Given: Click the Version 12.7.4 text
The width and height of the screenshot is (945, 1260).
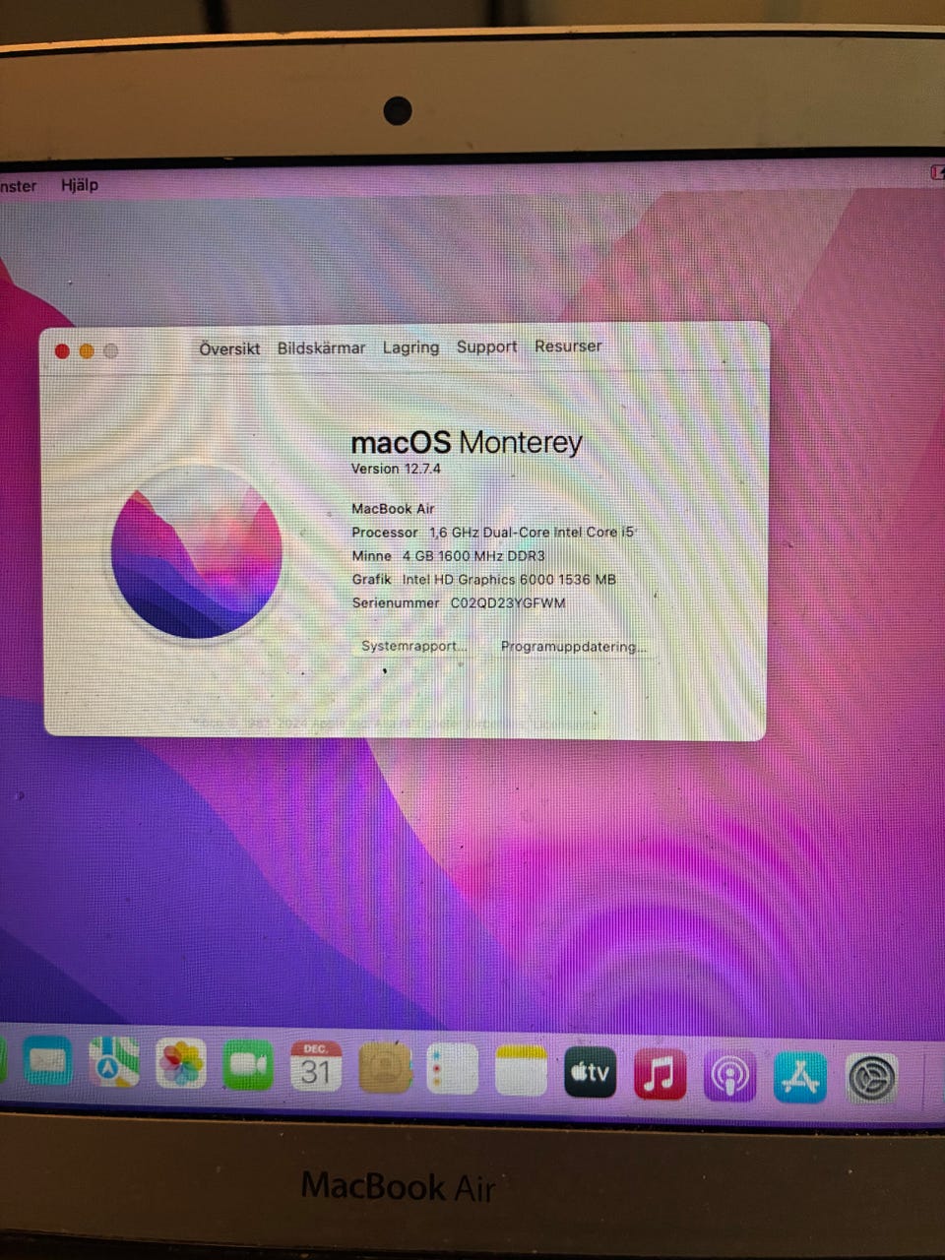Looking at the screenshot, I should click(x=396, y=469).
